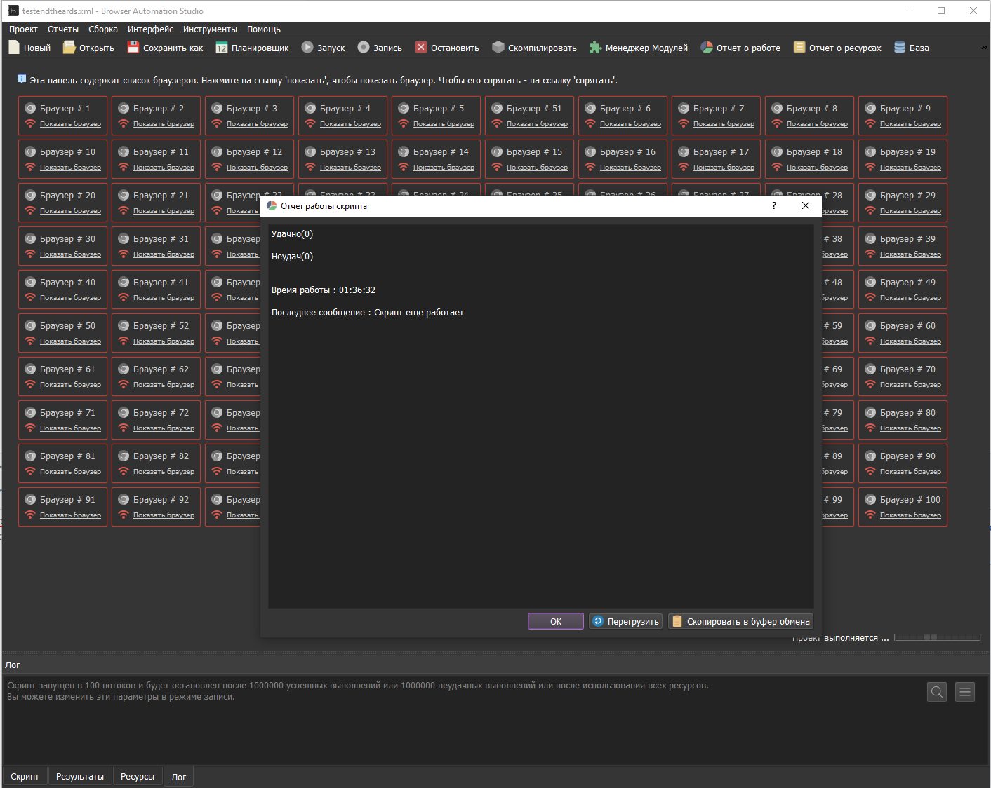This screenshot has height=788, width=991.
Task: Open the Инструменты menu
Action: (x=210, y=29)
